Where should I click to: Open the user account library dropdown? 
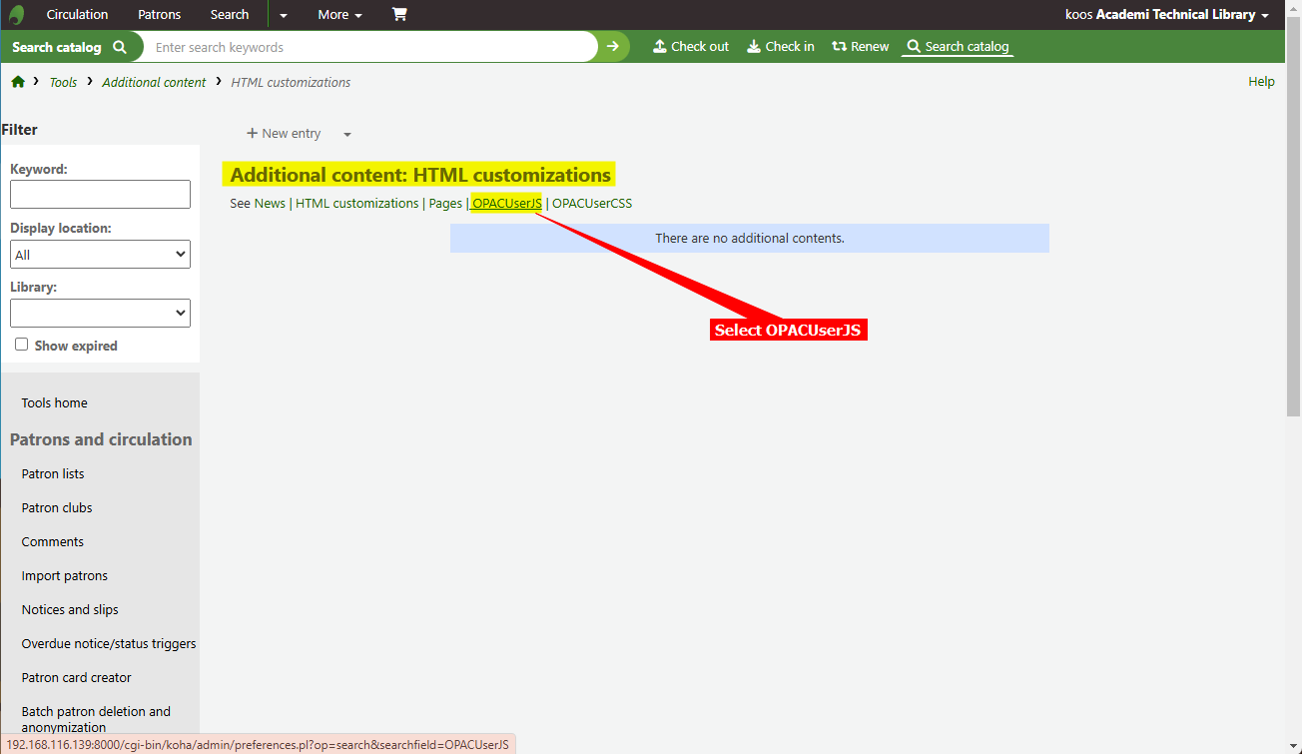point(1167,15)
